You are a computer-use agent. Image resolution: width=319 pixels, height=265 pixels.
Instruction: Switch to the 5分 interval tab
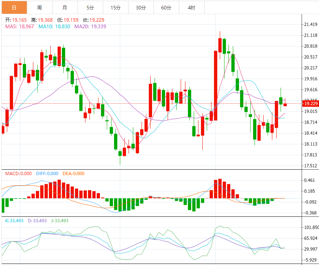point(90,7)
